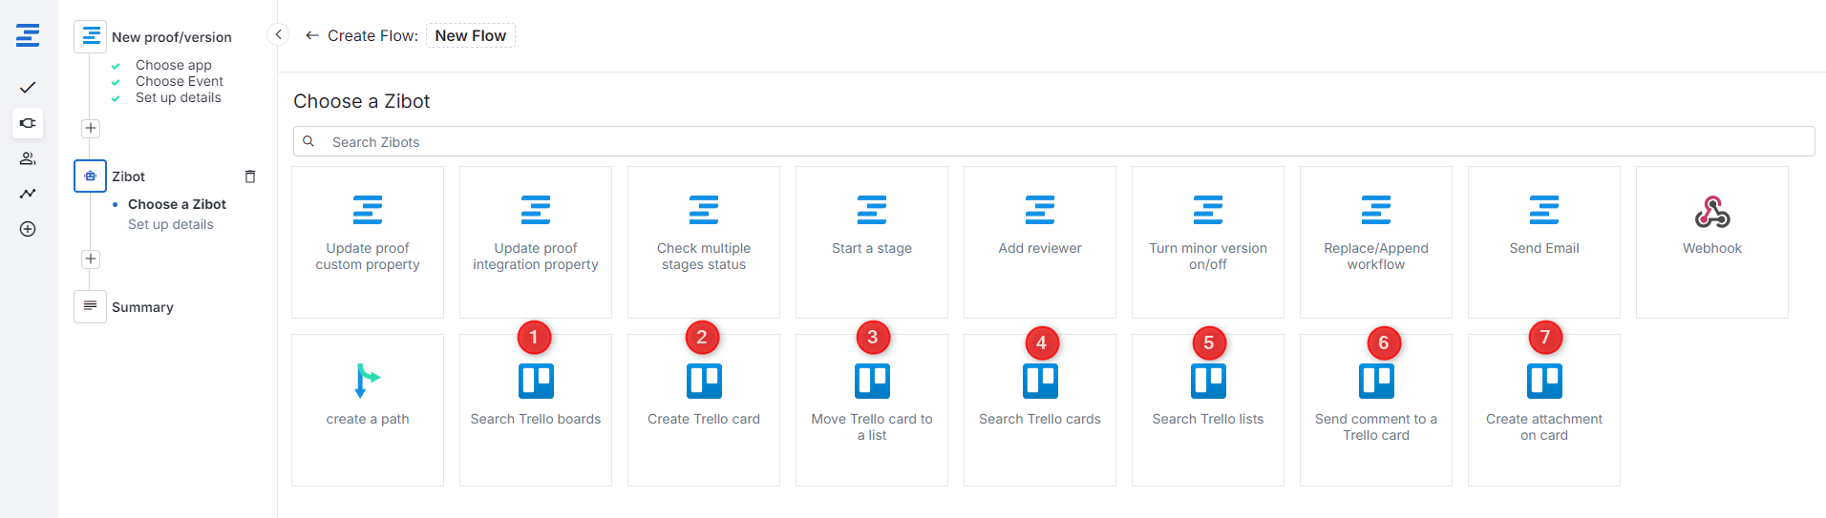Choose the Search Trello boards Zibot
Screen dimensions: 1826x518
point(536,409)
